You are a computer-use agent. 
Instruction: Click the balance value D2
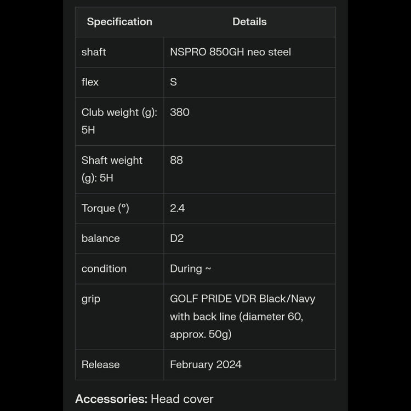[176, 238]
